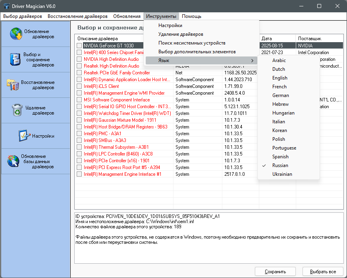The height and width of the screenshot is (278, 347).
Task: Check the Intel SMBus - A3A3 checkbox
Action: [x=79, y=140]
